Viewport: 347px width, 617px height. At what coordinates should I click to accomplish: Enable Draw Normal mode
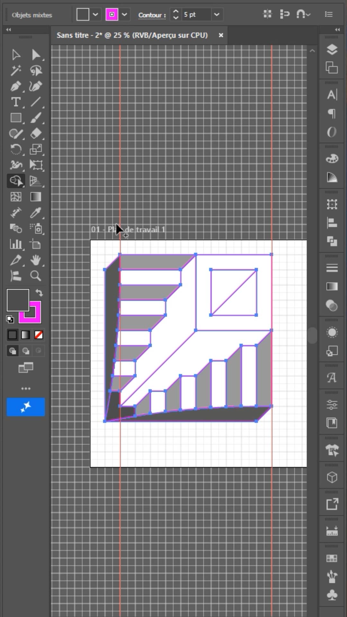coord(13,351)
